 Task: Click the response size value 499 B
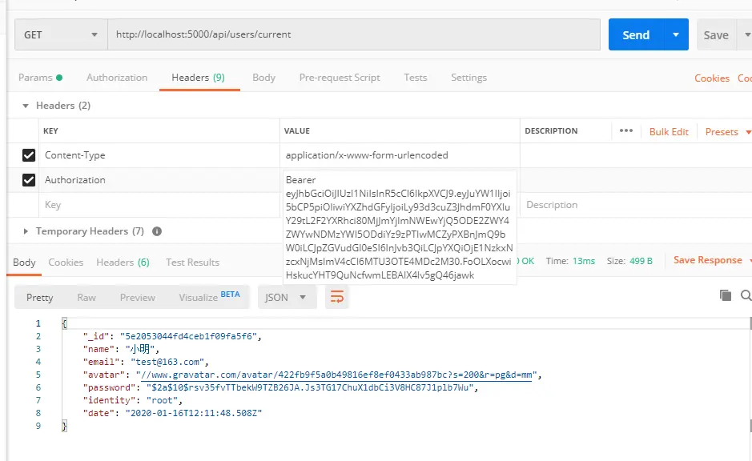coord(641,261)
